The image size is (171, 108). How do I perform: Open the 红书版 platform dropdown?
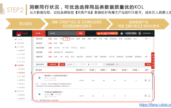(x=39, y=33)
